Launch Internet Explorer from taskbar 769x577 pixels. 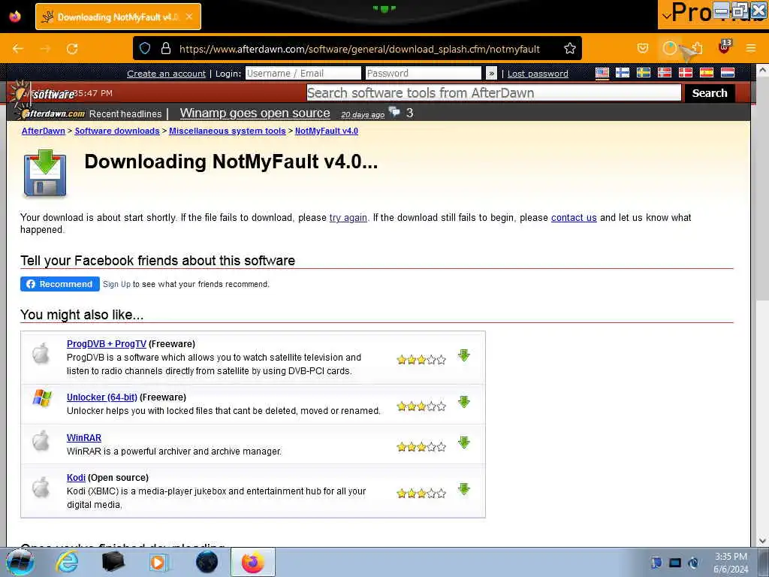click(67, 562)
